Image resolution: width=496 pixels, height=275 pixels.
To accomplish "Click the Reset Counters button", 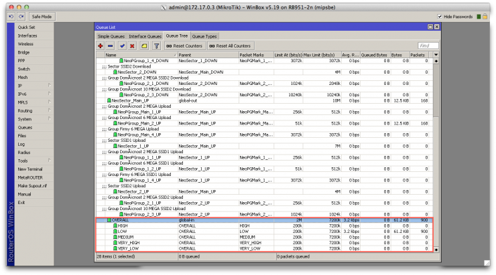I will click(184, 46).
